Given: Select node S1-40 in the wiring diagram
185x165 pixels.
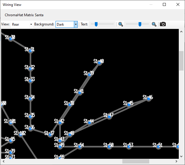Looking at the screenshot, I should click(99, 63).
